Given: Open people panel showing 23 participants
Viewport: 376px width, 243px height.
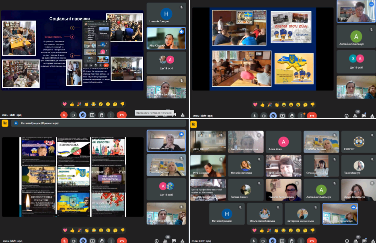Looking at the screenshot, I should [355, 115].
